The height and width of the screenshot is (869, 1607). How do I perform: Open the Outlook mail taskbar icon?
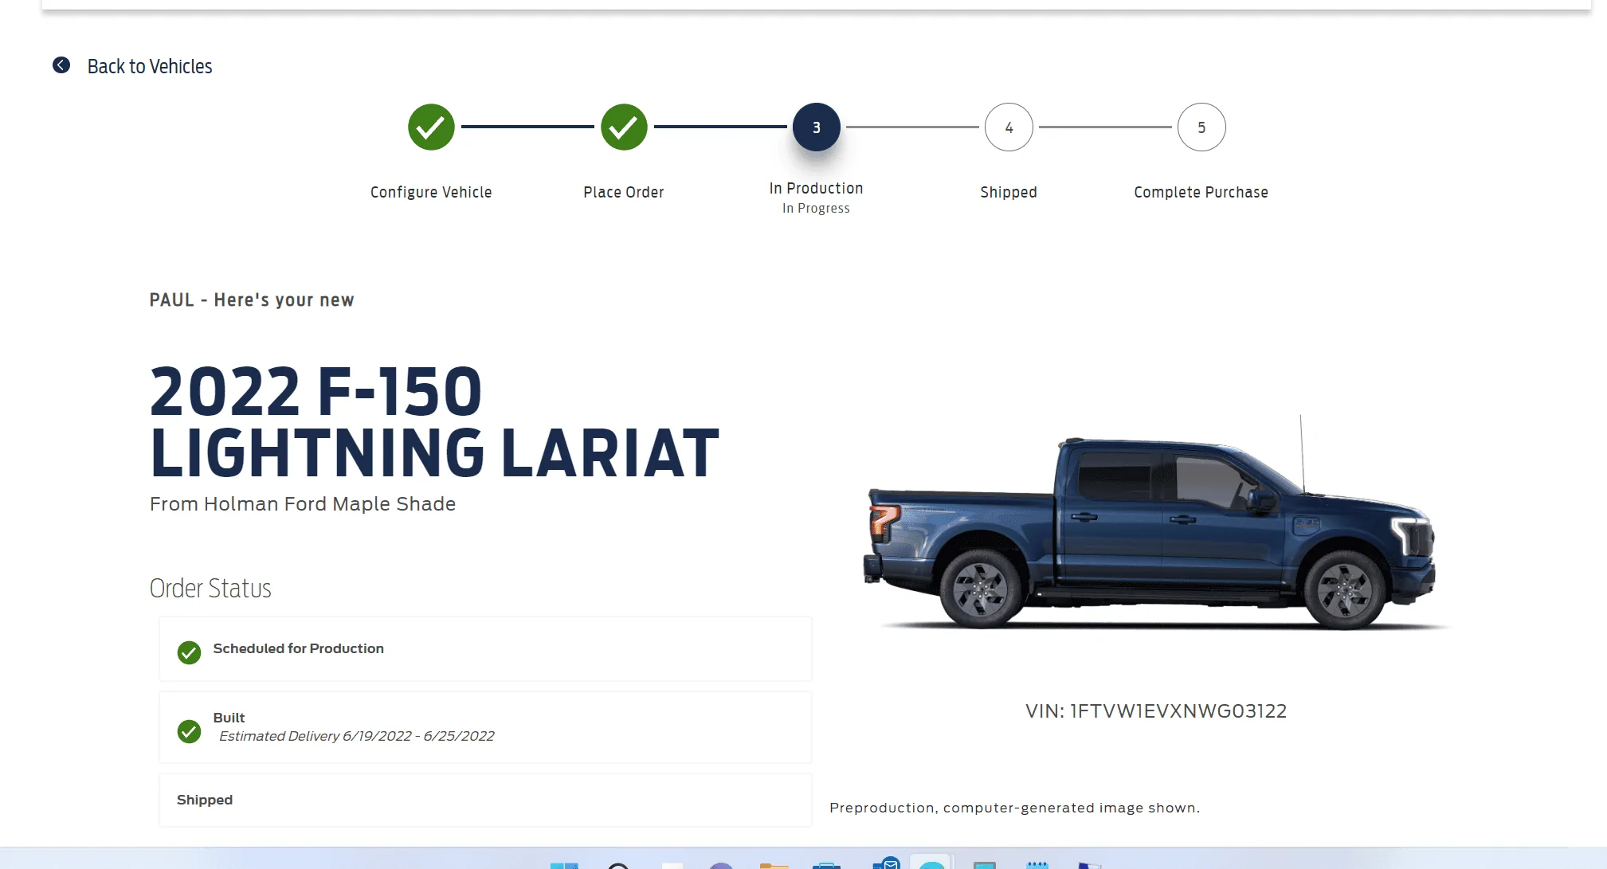[886, 863]
